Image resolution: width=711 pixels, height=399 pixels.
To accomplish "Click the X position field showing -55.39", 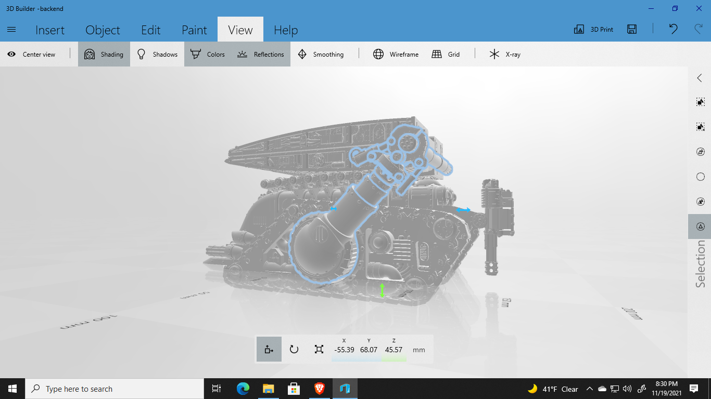I will point(344,350).
